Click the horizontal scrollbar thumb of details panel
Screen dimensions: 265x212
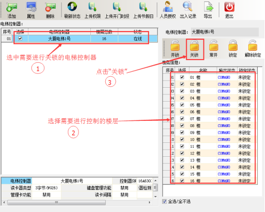click(x=56, y=202)
